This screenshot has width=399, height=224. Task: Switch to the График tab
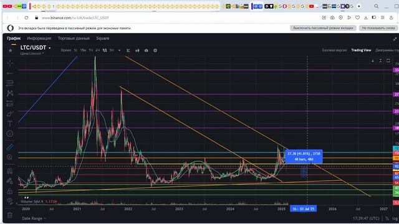click(x=14, y=39)
